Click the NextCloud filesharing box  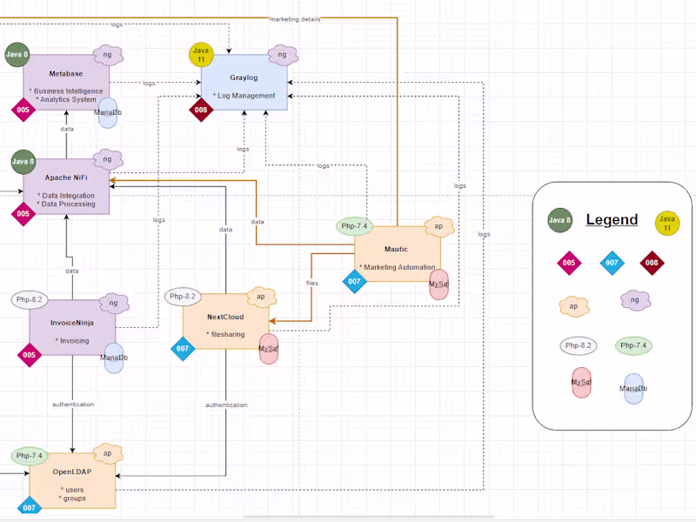226,321
